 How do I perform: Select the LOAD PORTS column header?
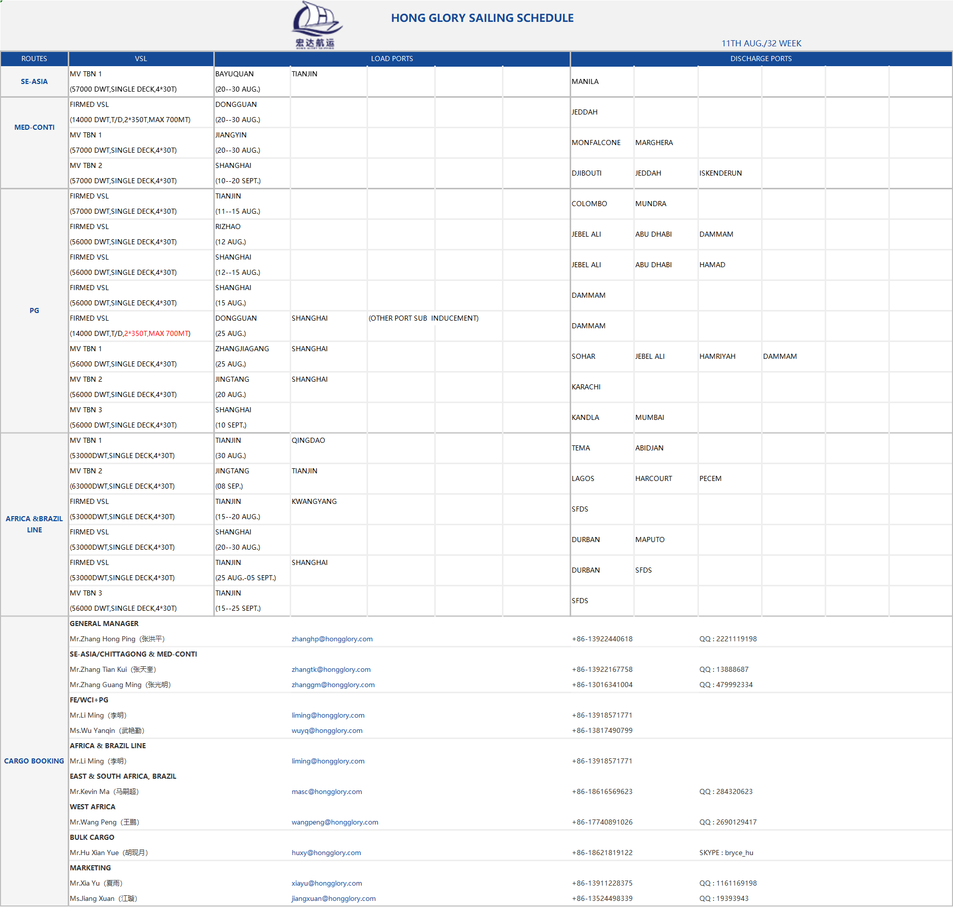click(x=392, y=59)
